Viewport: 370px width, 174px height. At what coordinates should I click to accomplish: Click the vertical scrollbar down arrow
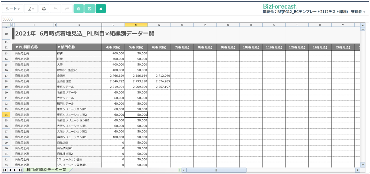tap(363, 165)
